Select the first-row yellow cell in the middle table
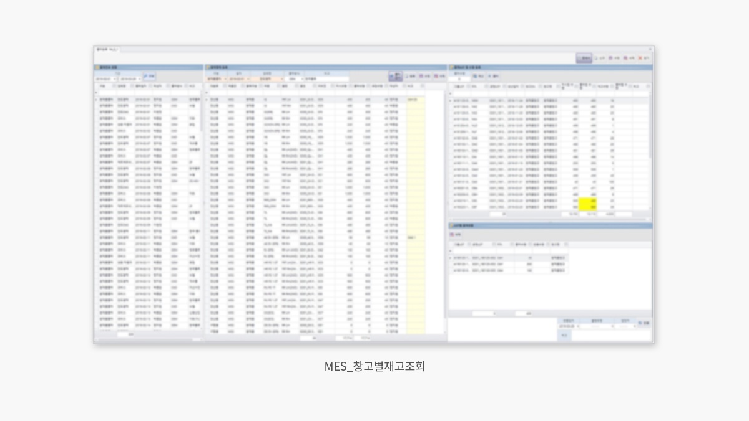This screenshot has width=749, height=421. [x=416, y=99]
